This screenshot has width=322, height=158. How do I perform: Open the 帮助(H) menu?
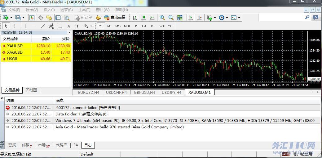tap(121, 10)
